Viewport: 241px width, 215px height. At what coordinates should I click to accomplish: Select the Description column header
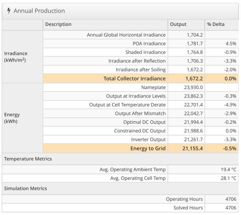pos(58,24)
